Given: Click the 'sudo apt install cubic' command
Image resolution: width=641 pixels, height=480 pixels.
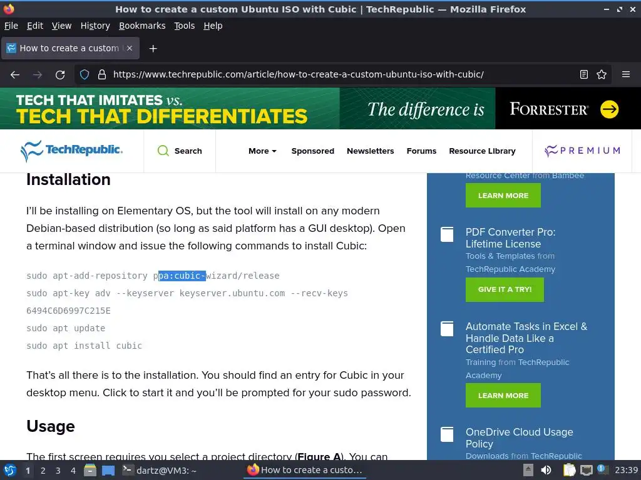Looking at the screenshot, I should [x=85, y=346].
